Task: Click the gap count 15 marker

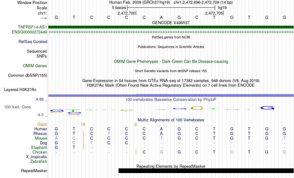Action: (83, 124)
